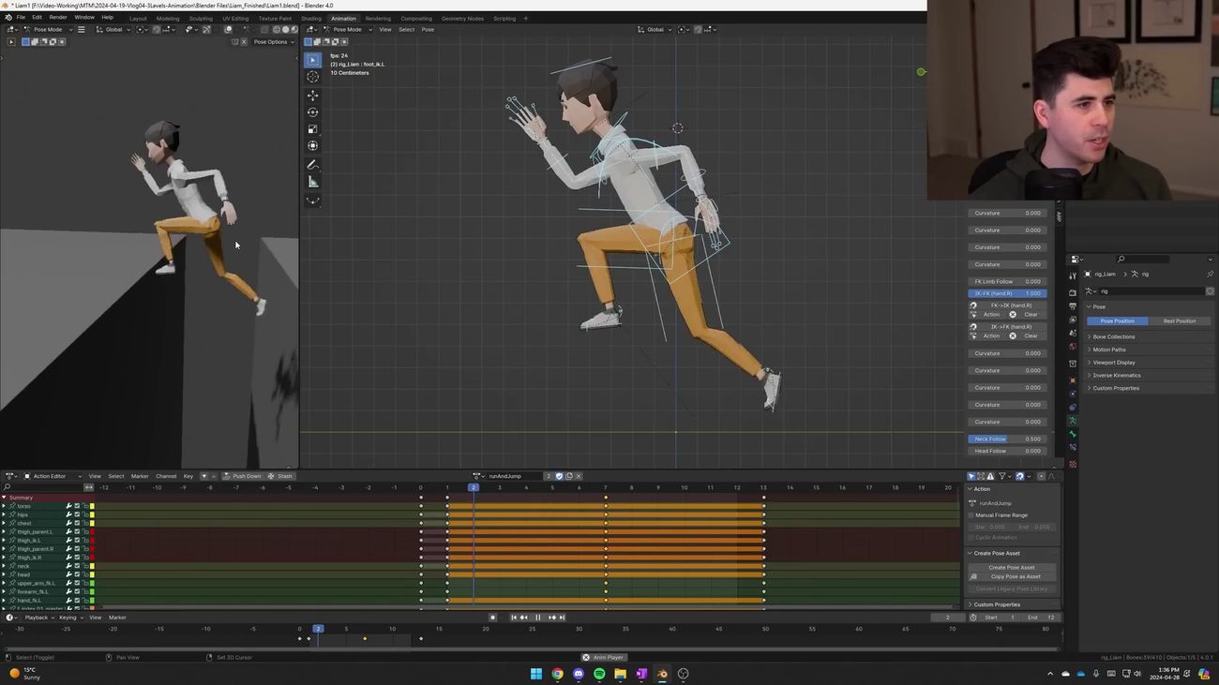The height and width of the screenshot is (685, 1219).
Task: Pause the animation playback
Action: tap(537, 618)
